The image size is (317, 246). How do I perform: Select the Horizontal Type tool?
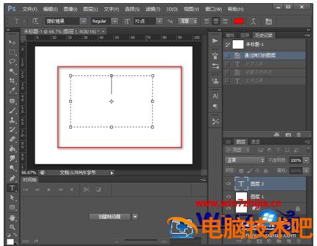point(12,188)
